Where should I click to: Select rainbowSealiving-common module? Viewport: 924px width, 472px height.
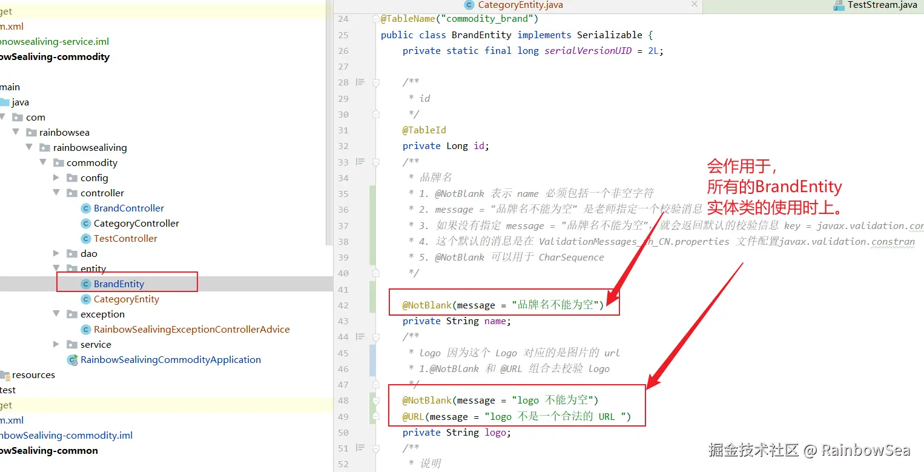coord(48,450)
